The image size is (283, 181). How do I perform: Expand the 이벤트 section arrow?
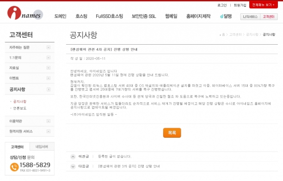(49, 78)
